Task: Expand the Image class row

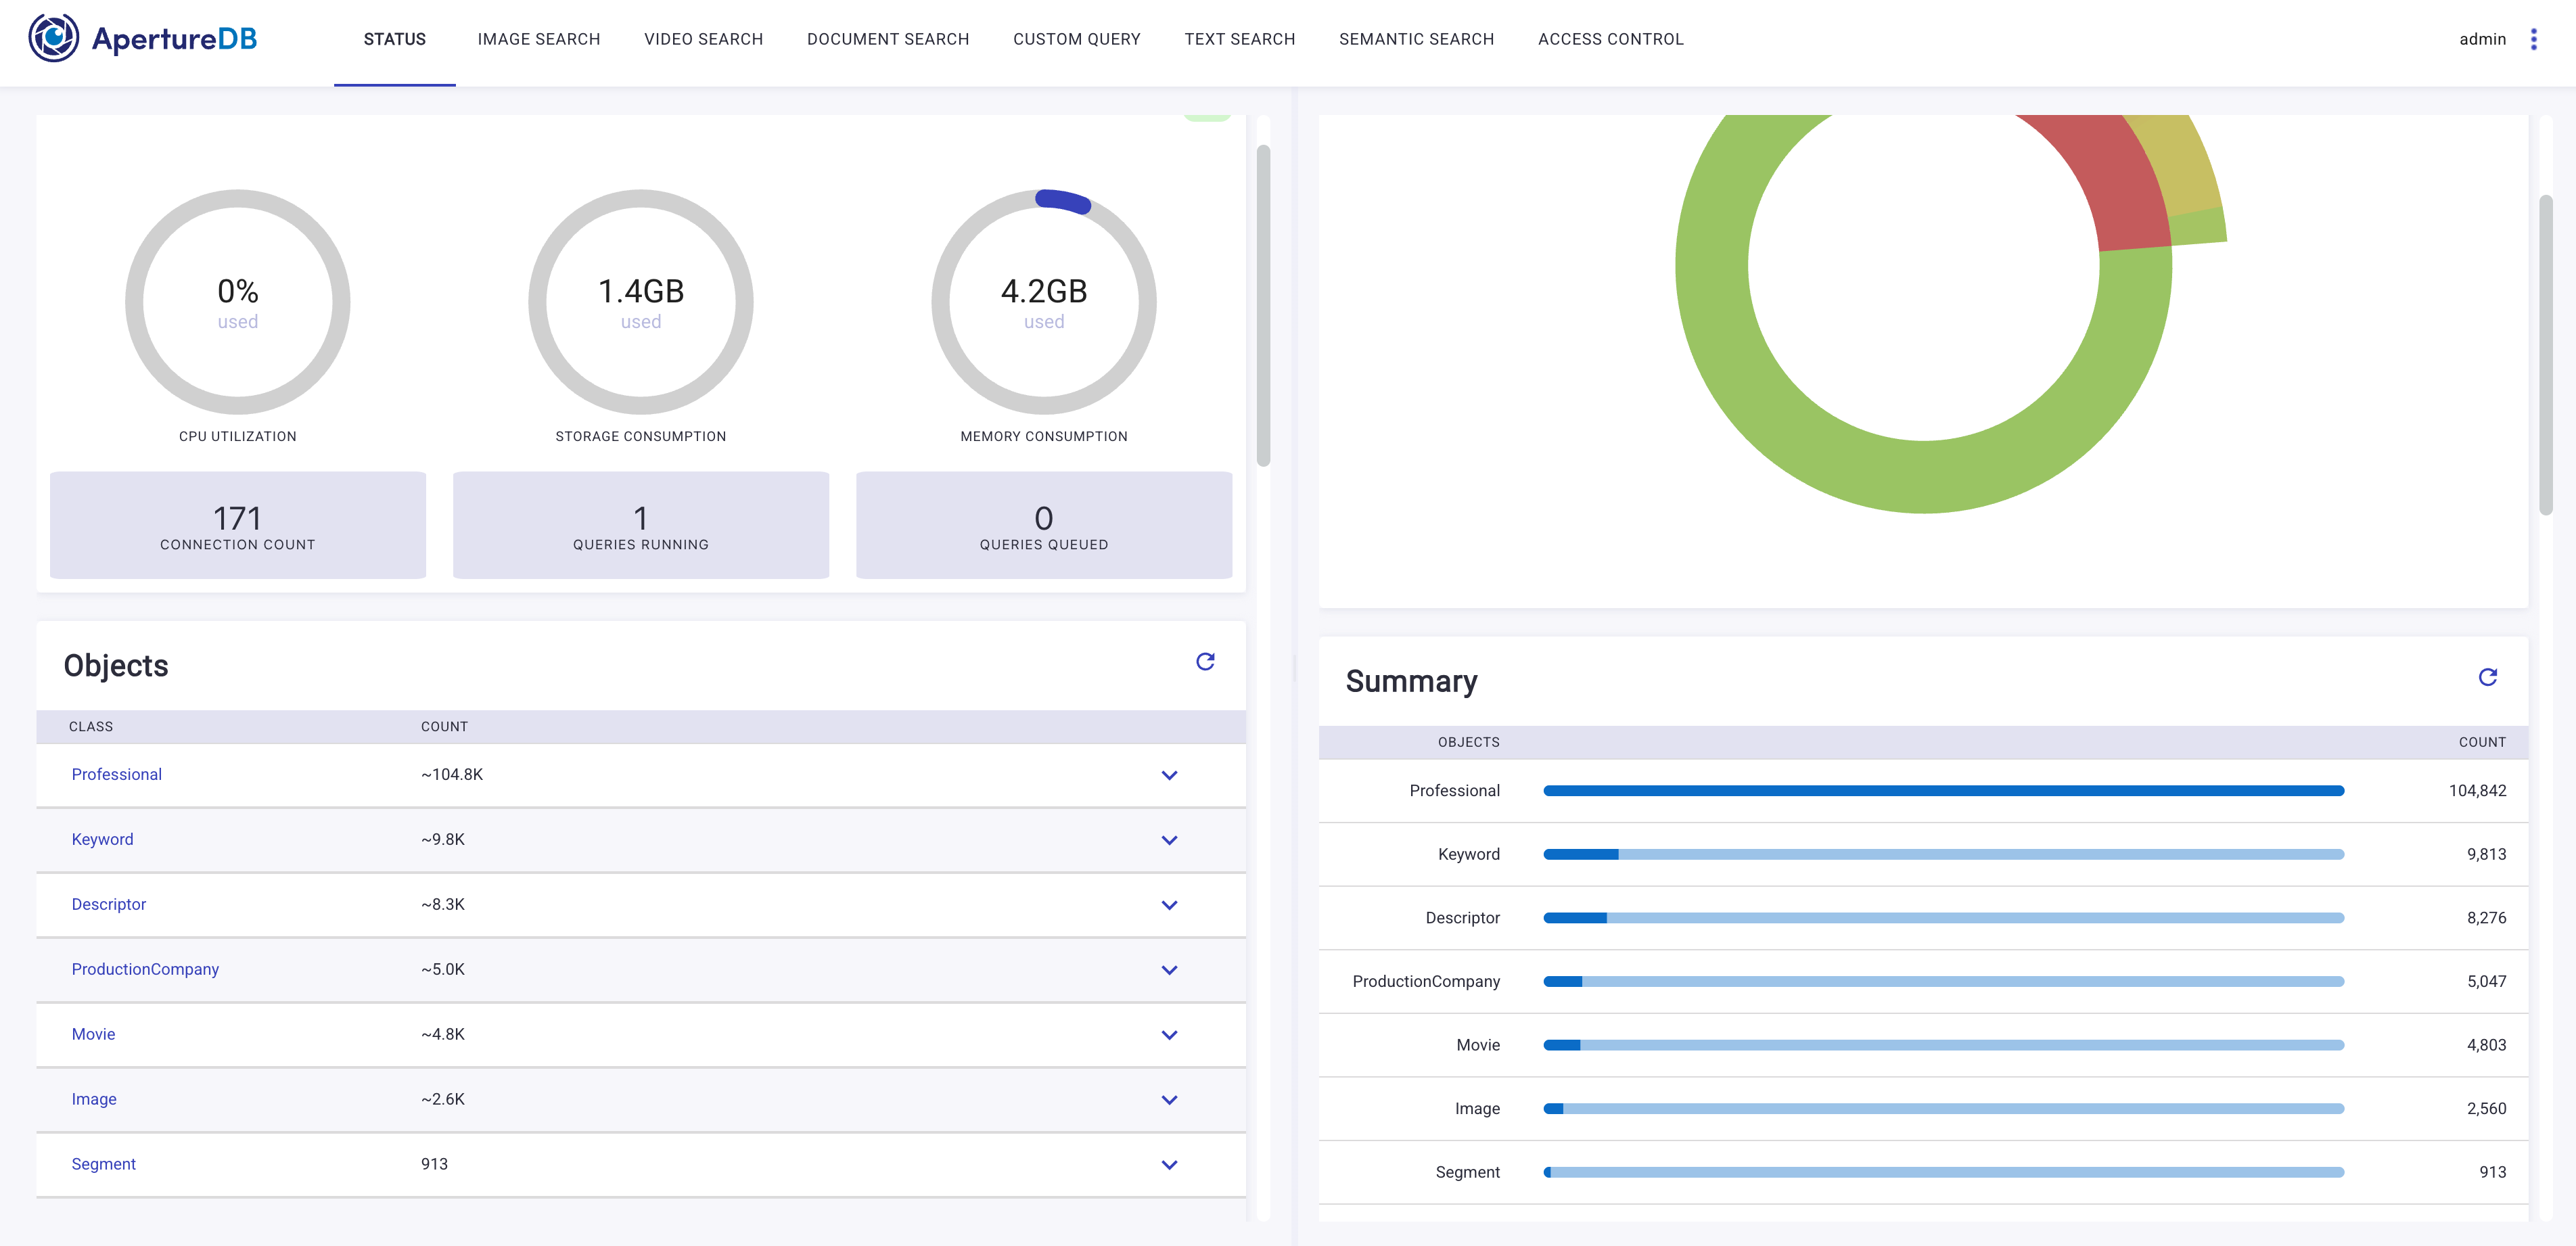Action: tap(1169, 1100)
